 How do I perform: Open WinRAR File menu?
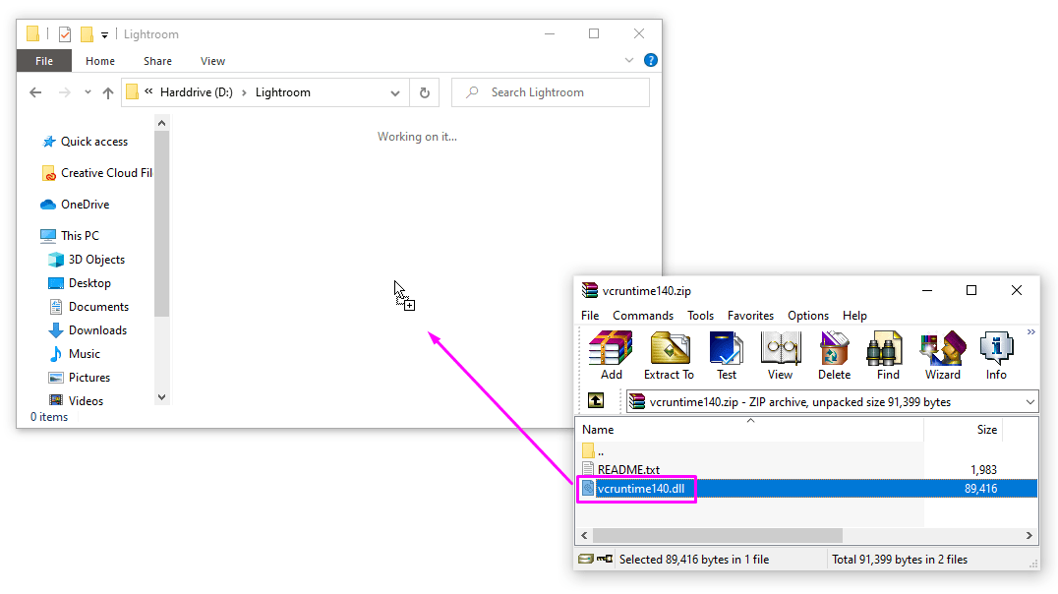click(x=590, y=316)
